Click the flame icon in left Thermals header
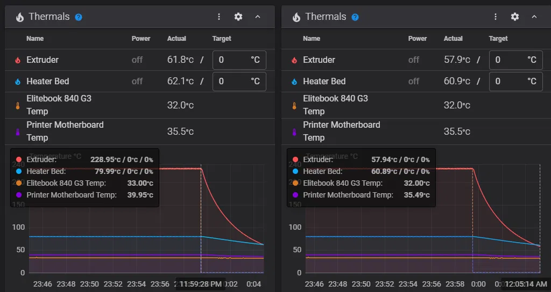Screen dimensions: 551x292 point(20,17)
